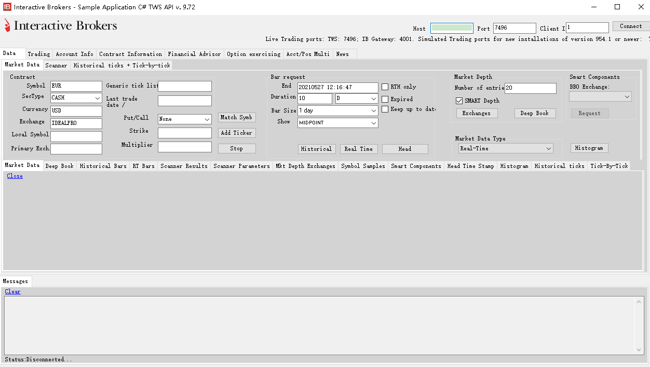Request Historical bar data
Viewport: 650px width, 367px height.
[316, 149]
